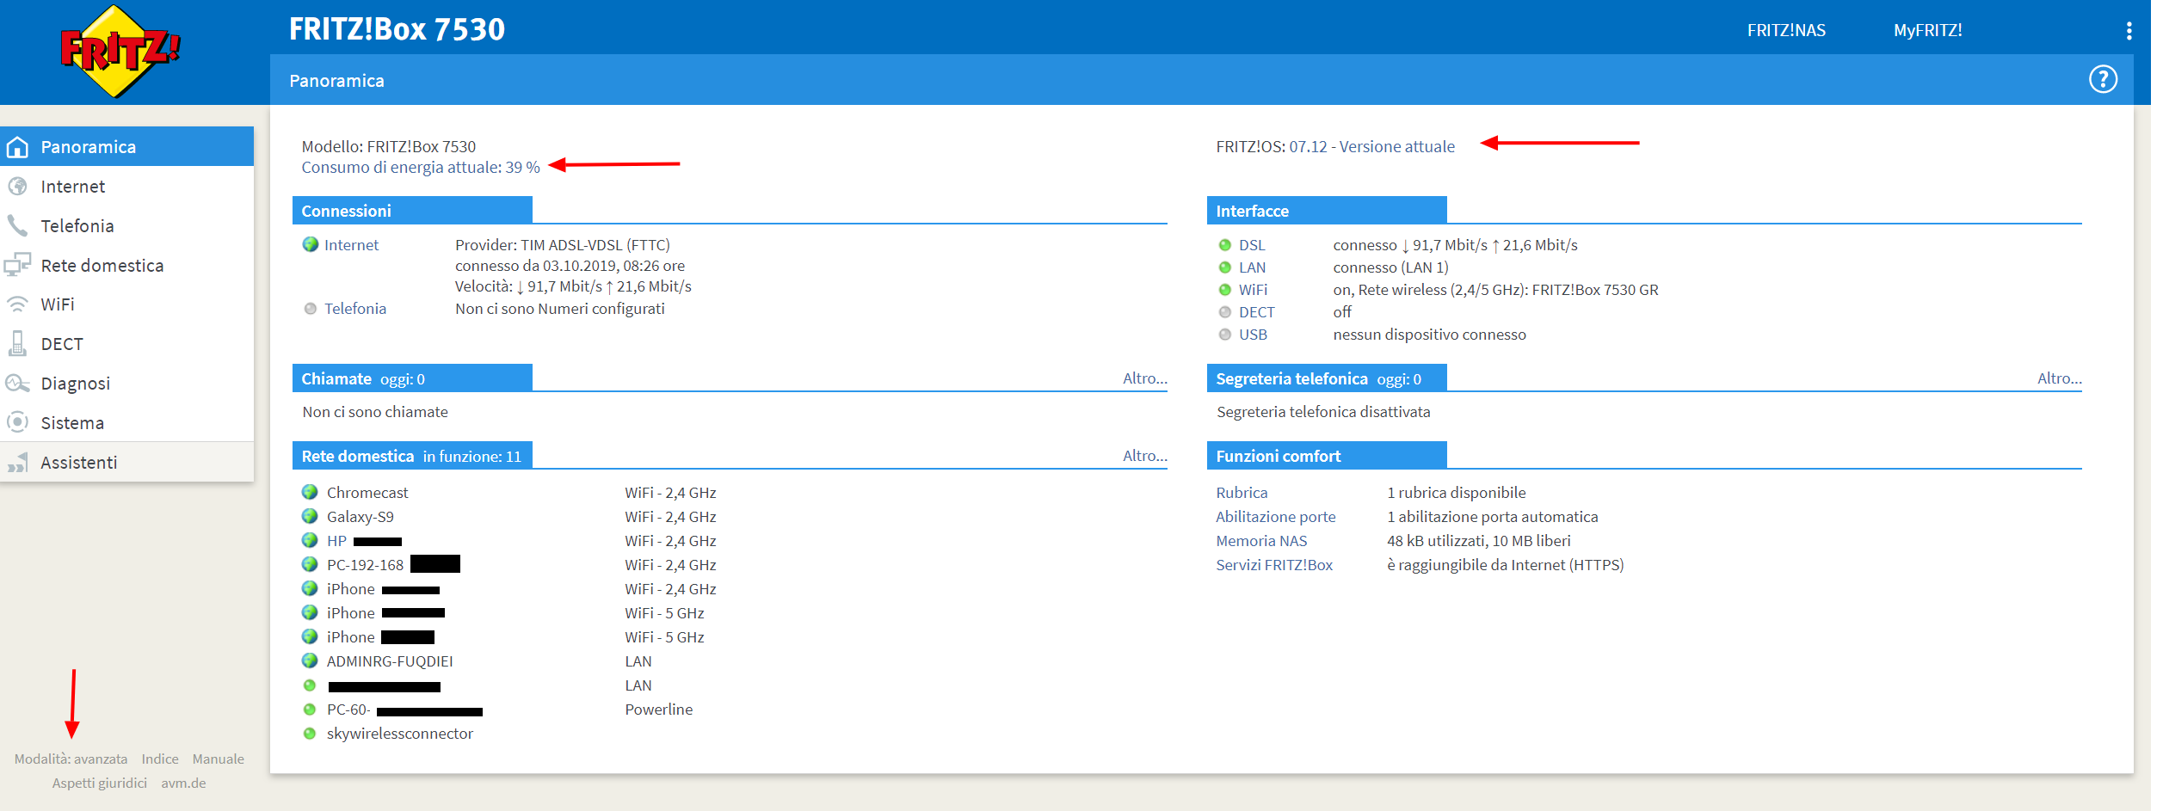Open the Rete domestica menu
The height and width of the screenshot is (811, 2163).
[126, 266]
